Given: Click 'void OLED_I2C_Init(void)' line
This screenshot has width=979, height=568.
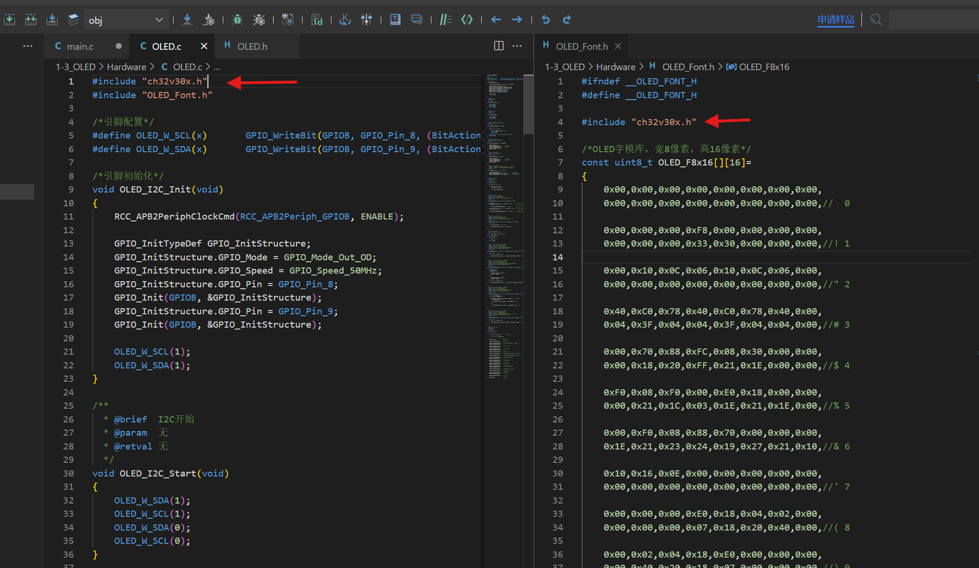Looking at the screenshot, I should point(158,189).
